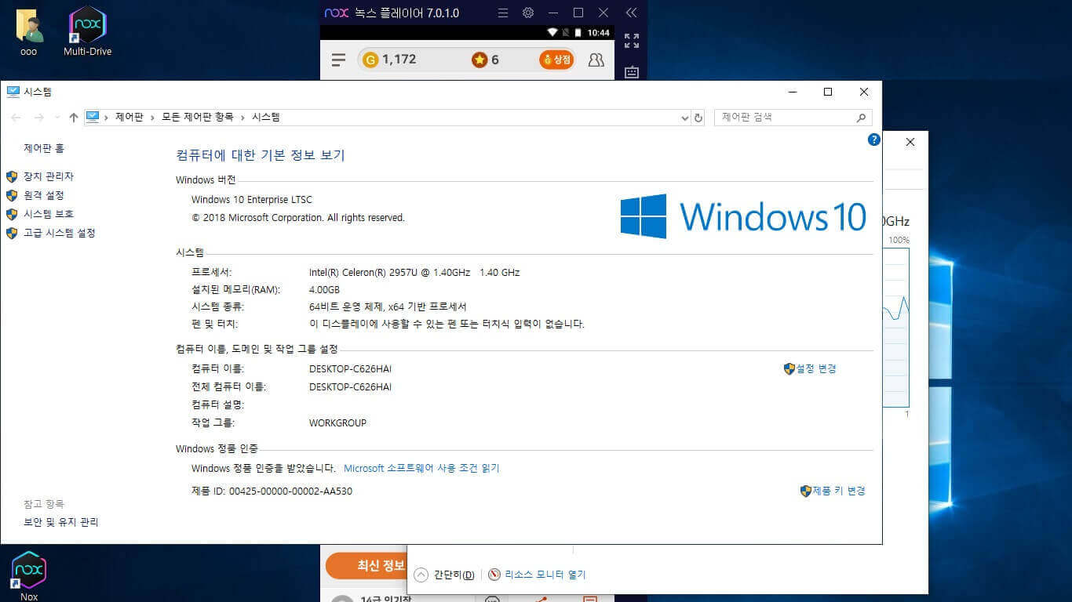Click the back arrow in System window
The height and width of the screenshot is (602, 1072).
pyautogui.click(x=16, y=118)
